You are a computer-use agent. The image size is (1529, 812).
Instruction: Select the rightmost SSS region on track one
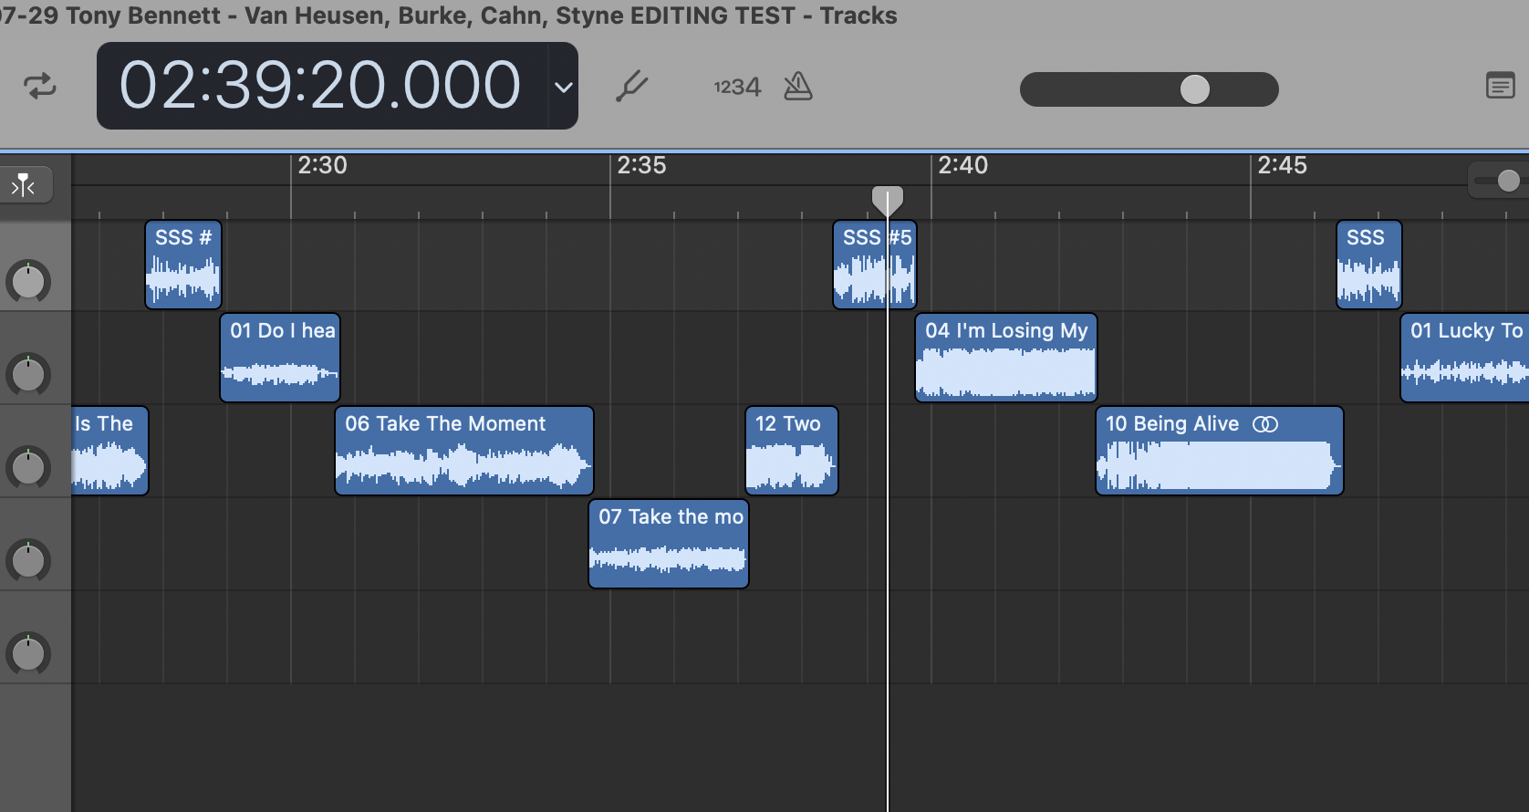pos(1368,265)
